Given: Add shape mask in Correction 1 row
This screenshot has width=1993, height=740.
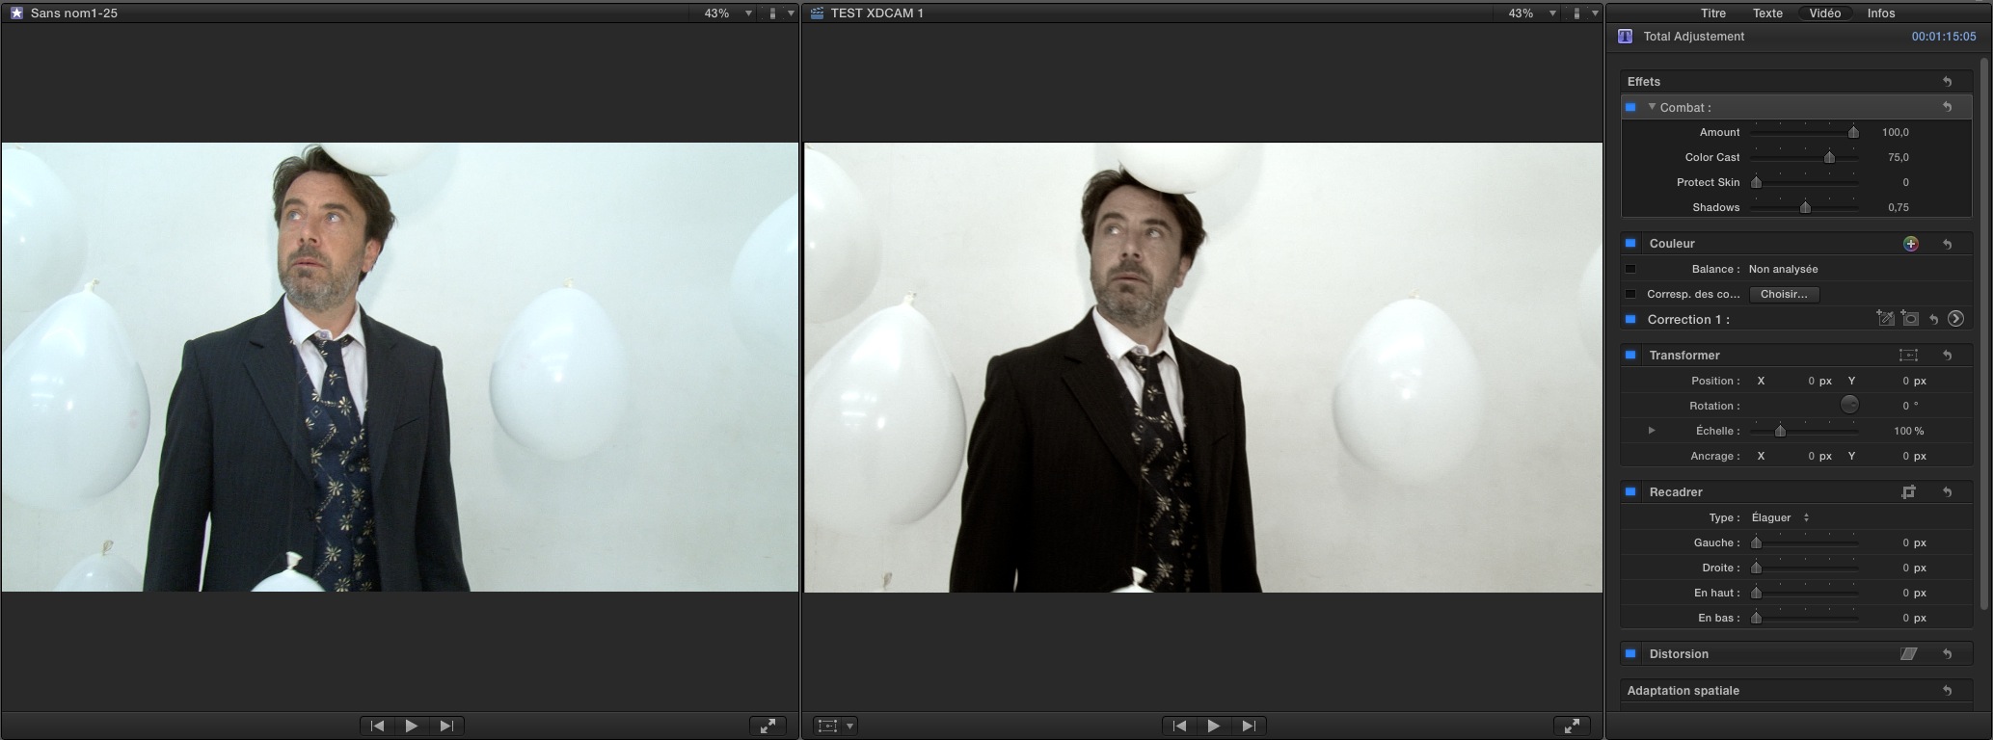Looking at the screenshot, I should (x=1909, y=319).
